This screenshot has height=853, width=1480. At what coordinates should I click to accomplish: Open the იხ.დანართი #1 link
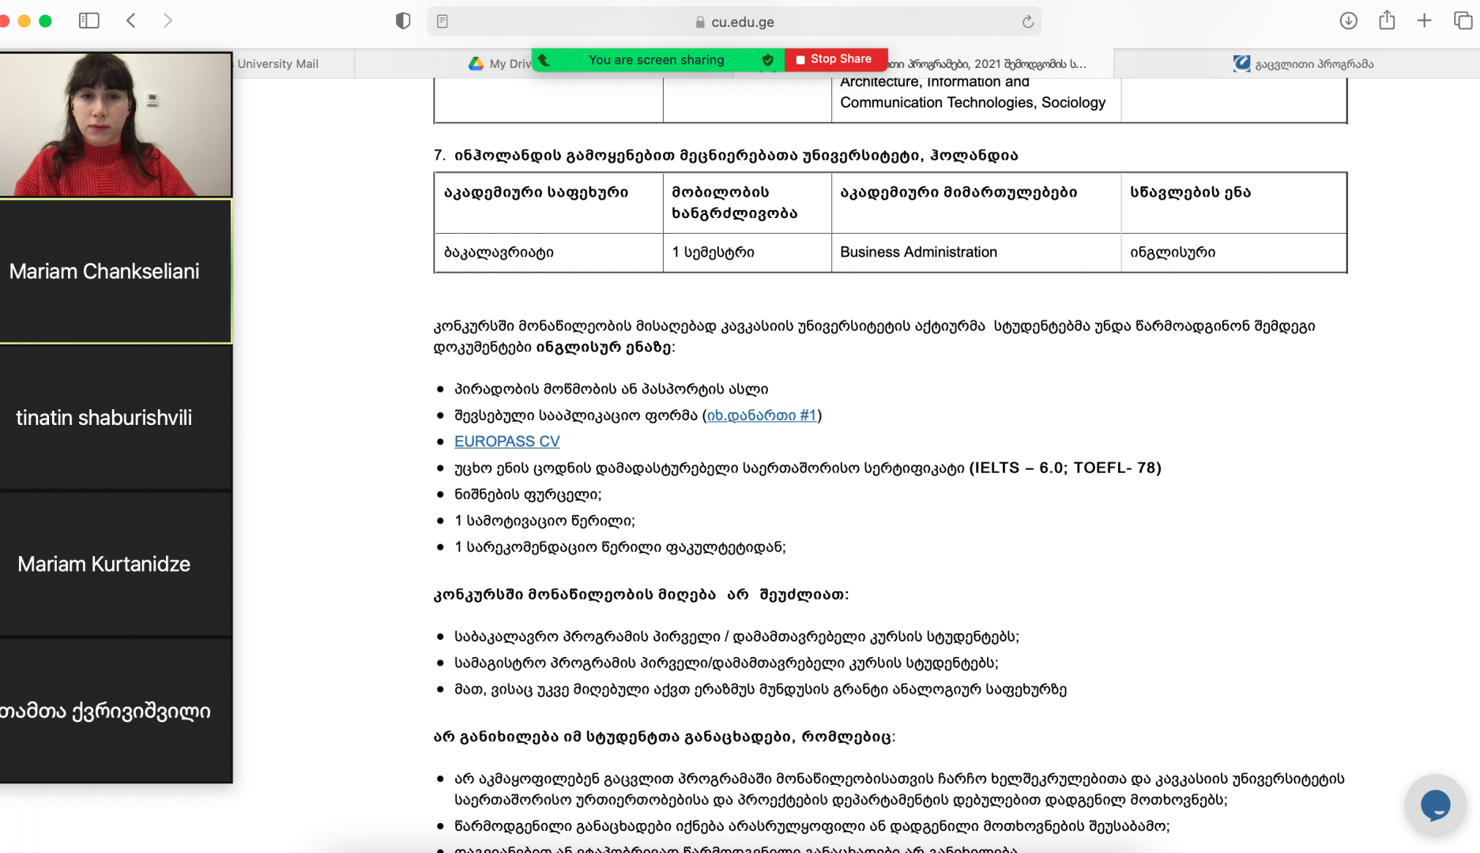point(762,415)
